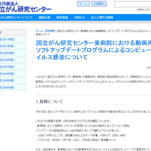Open the がん研究センターについて menu
Viewport: 151px width, 151px height.
16,17
